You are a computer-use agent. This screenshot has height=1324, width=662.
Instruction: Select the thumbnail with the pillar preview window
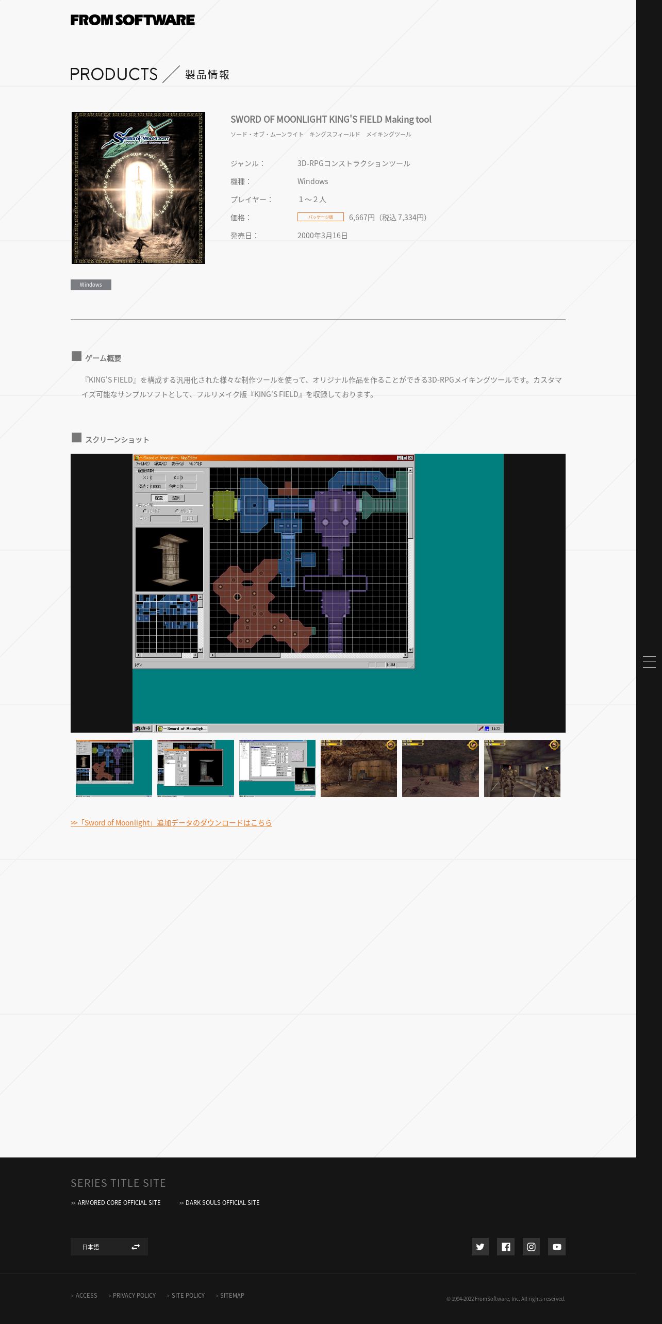pyautogui.click(x=195, y=768)
